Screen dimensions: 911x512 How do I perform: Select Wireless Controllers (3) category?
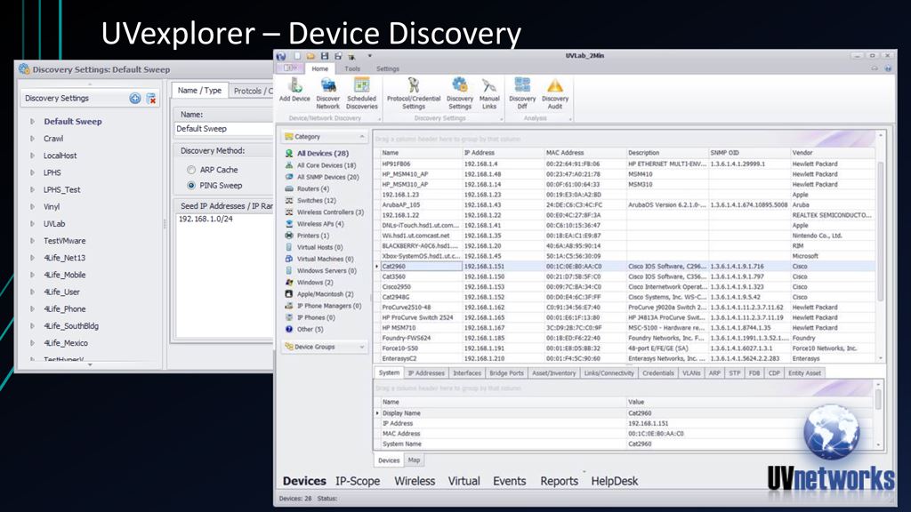click(x=330, y=212)
